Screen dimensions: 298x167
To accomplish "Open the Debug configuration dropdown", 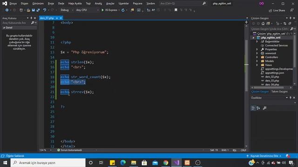I will (67, 10).
